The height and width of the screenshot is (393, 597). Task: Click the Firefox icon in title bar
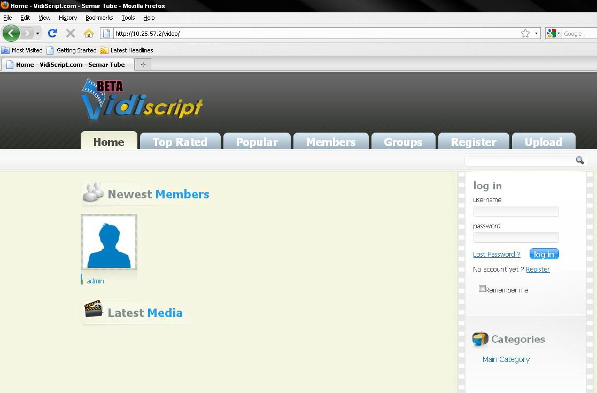[5, 5]
